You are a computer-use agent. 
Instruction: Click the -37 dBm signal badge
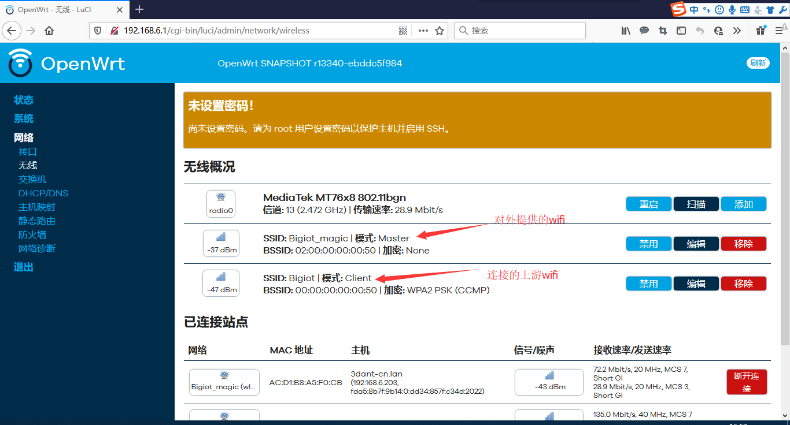coord(221,244)
